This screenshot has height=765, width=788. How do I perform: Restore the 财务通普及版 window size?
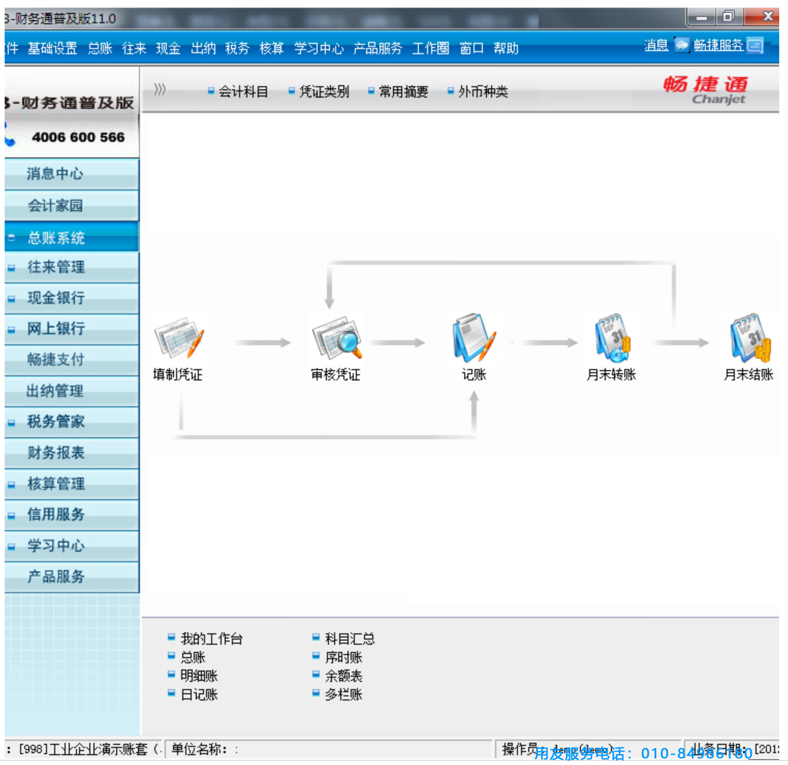click(729, 17)
